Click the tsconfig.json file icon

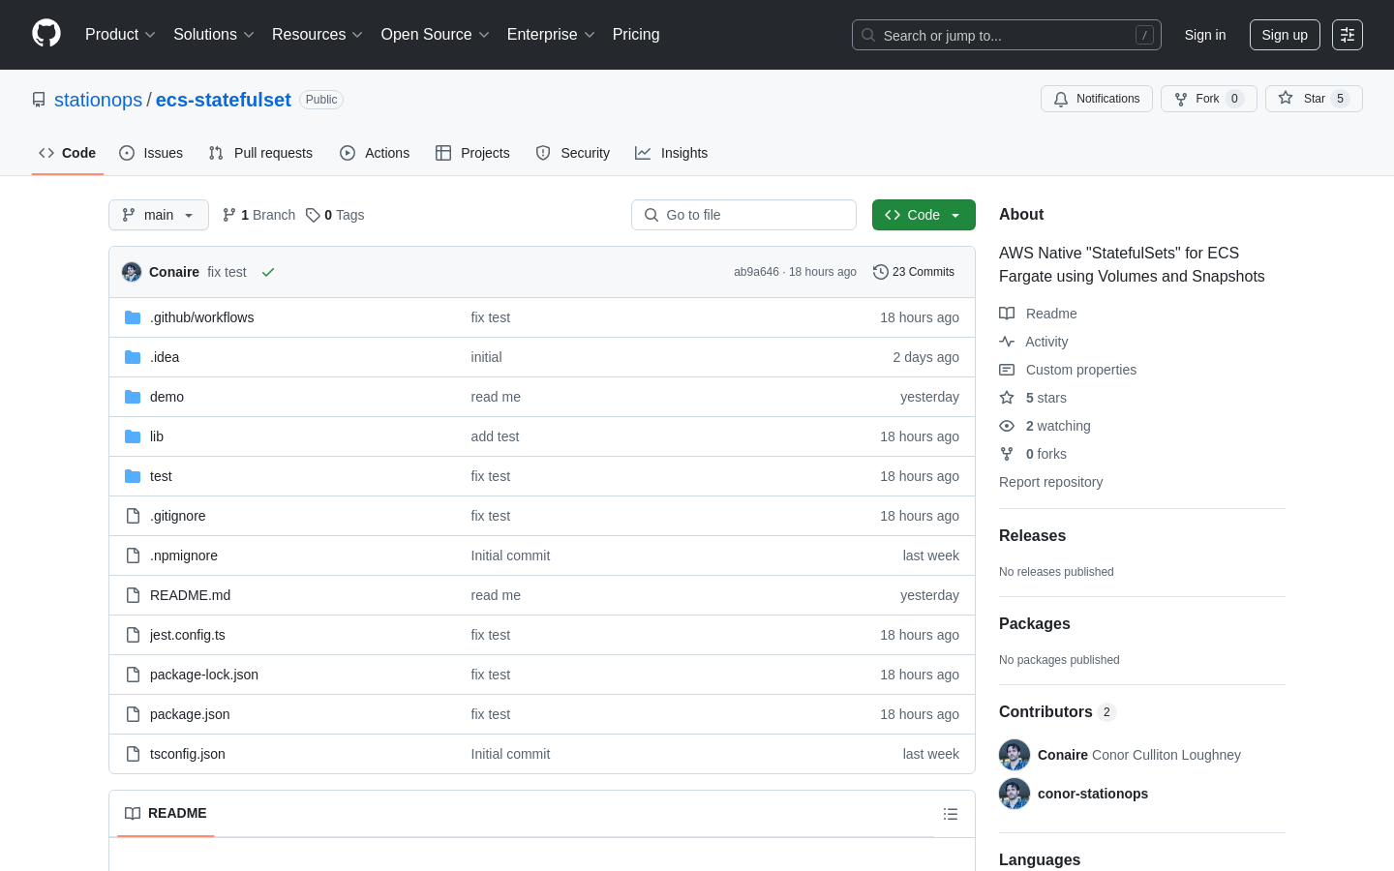tap(133, 754)
